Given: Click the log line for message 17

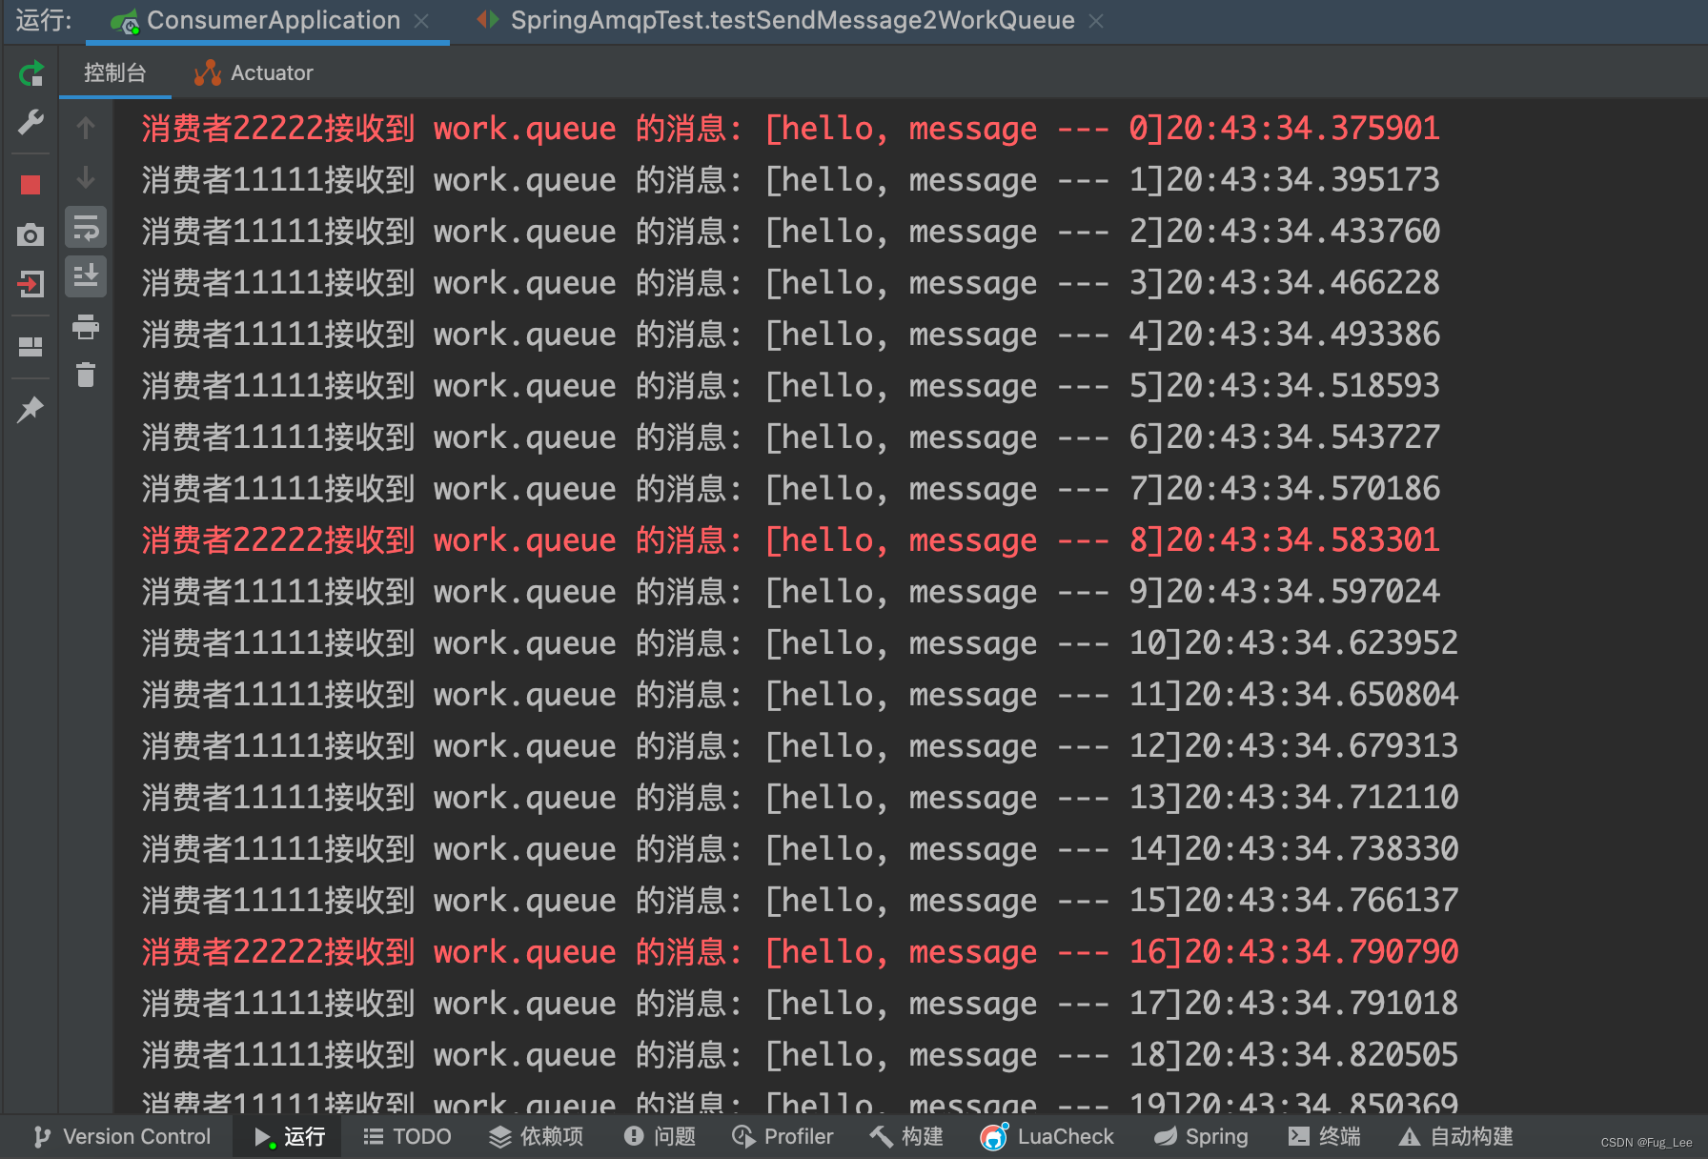Looking at the screenshot, I should (800, 1003).
